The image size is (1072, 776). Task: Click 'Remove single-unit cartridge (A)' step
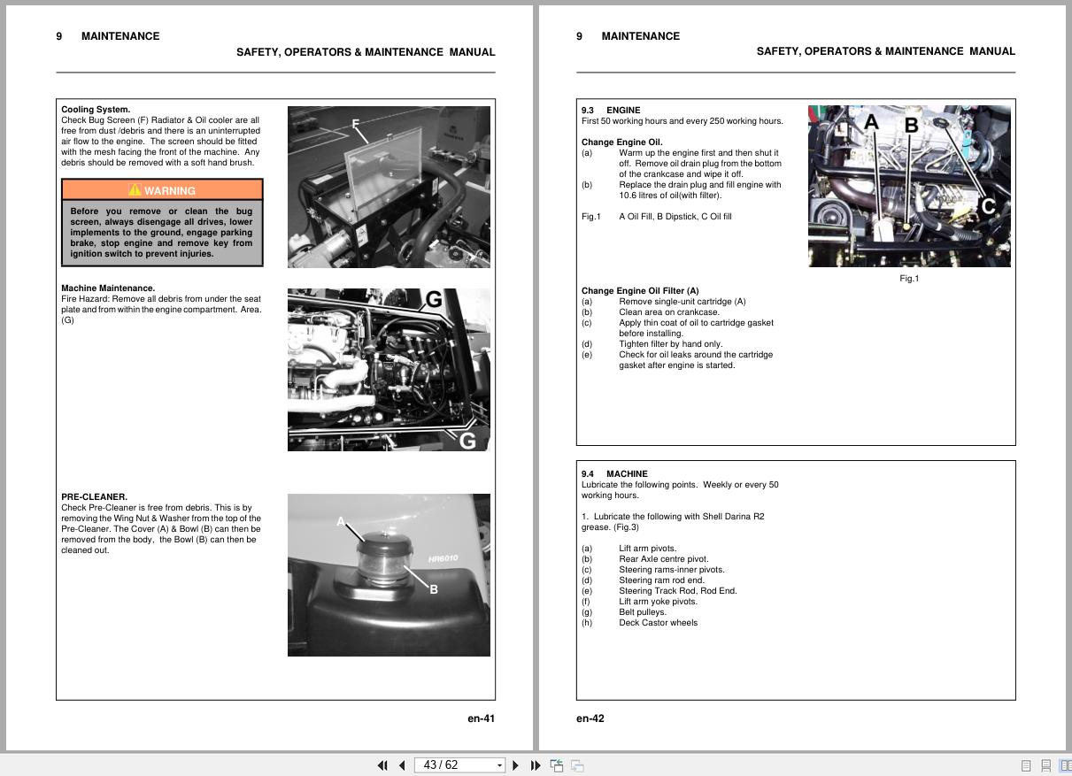point(683,302)
